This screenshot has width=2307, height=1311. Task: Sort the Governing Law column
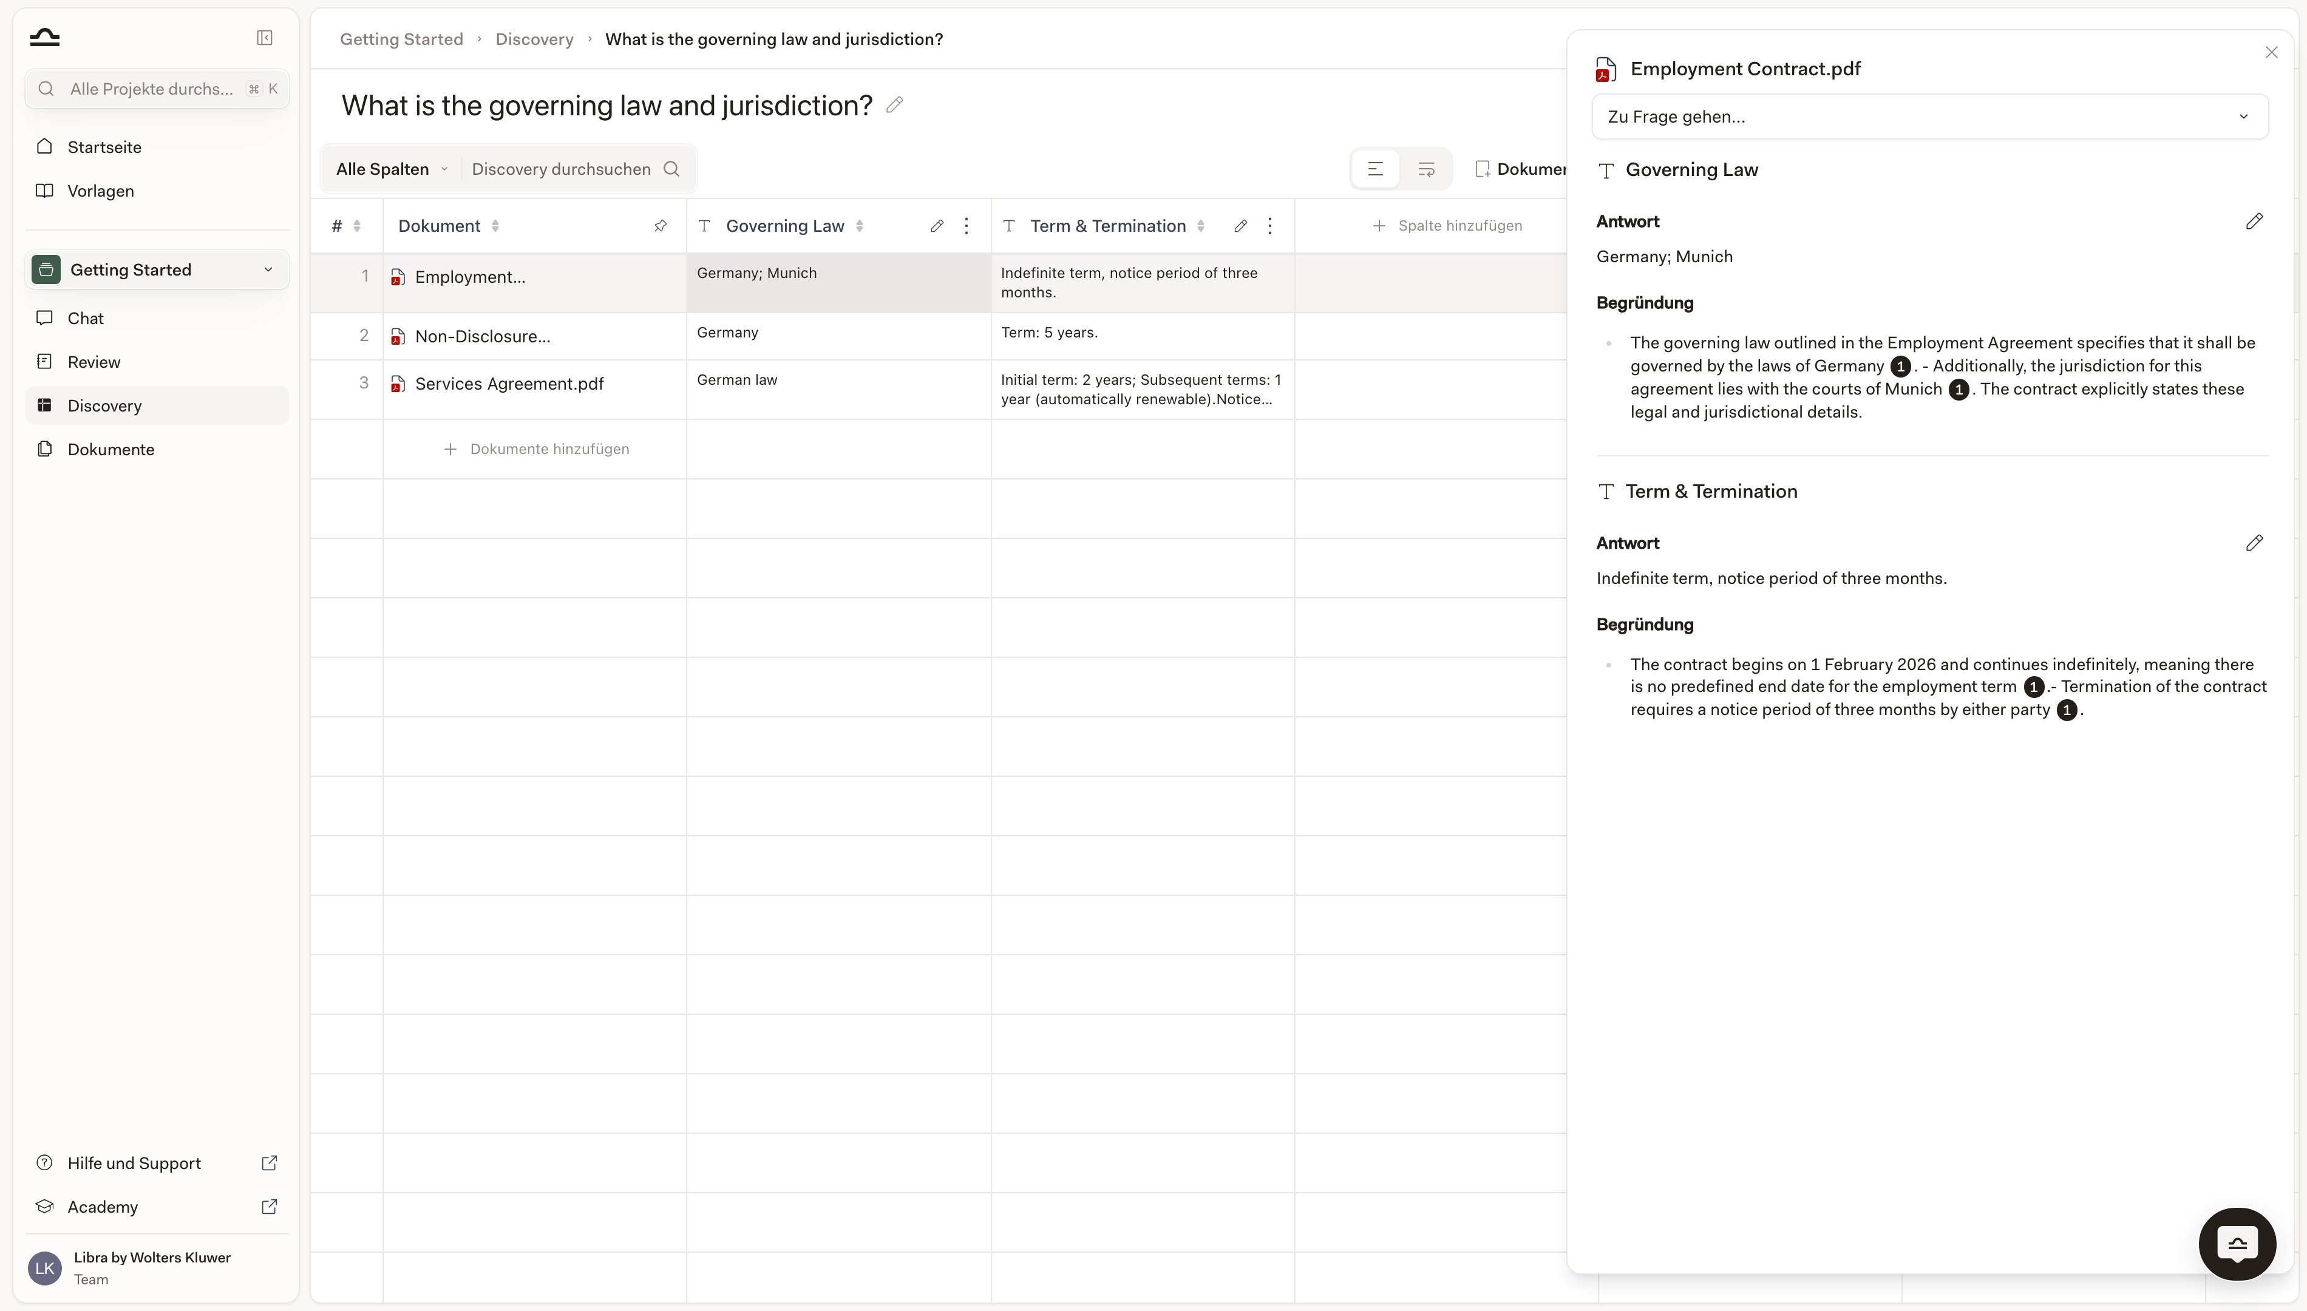tap(859, 226)
